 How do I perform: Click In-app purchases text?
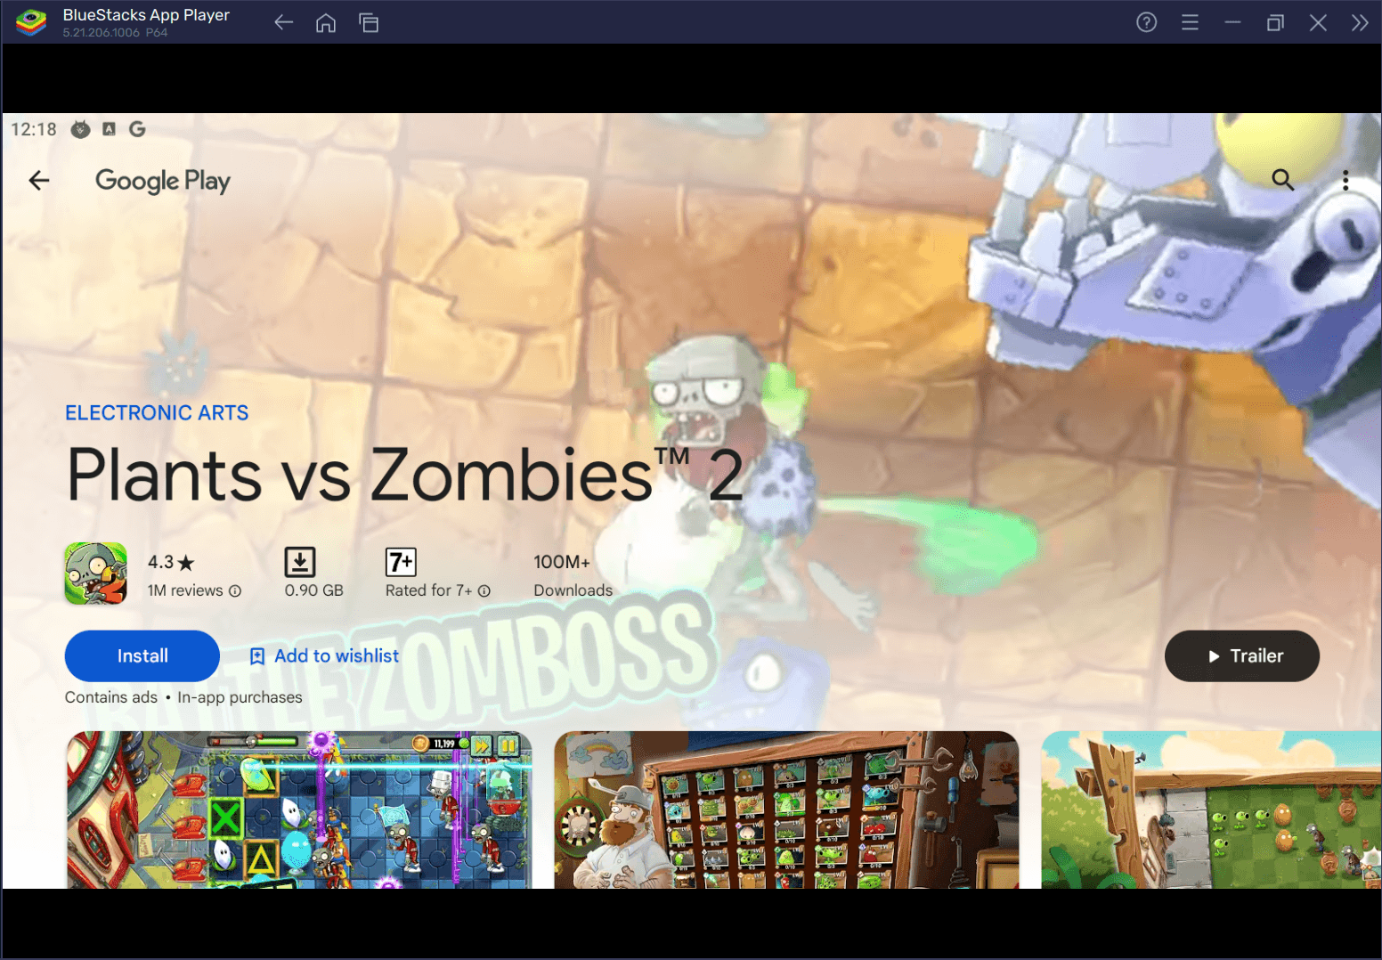[240, 697]
